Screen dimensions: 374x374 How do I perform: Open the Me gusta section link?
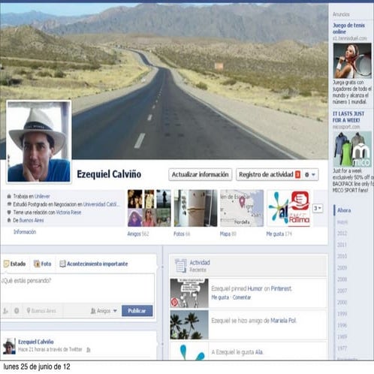coord(279,234)
